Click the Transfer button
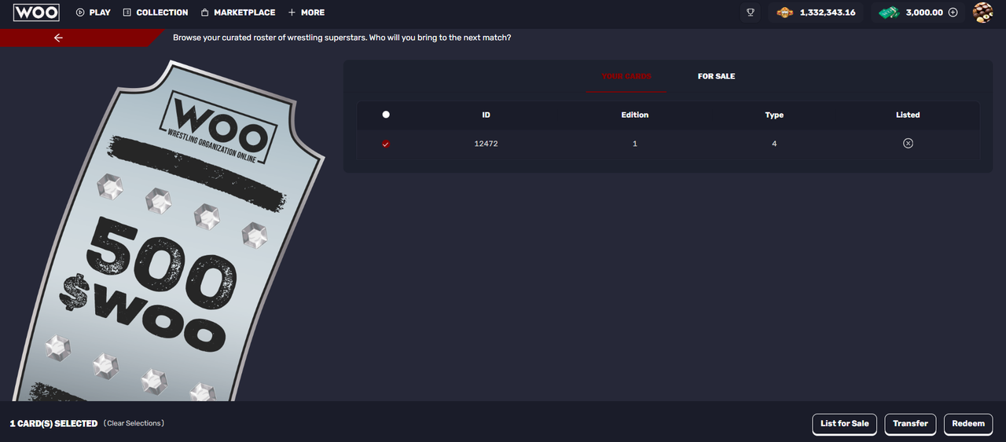 (x=911, y=424)
